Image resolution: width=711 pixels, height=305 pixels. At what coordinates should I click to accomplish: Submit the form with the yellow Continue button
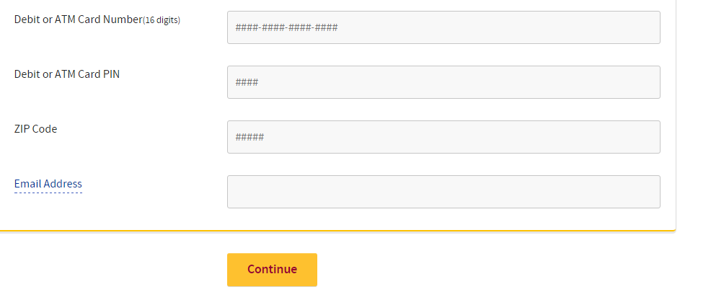(272, 270)
